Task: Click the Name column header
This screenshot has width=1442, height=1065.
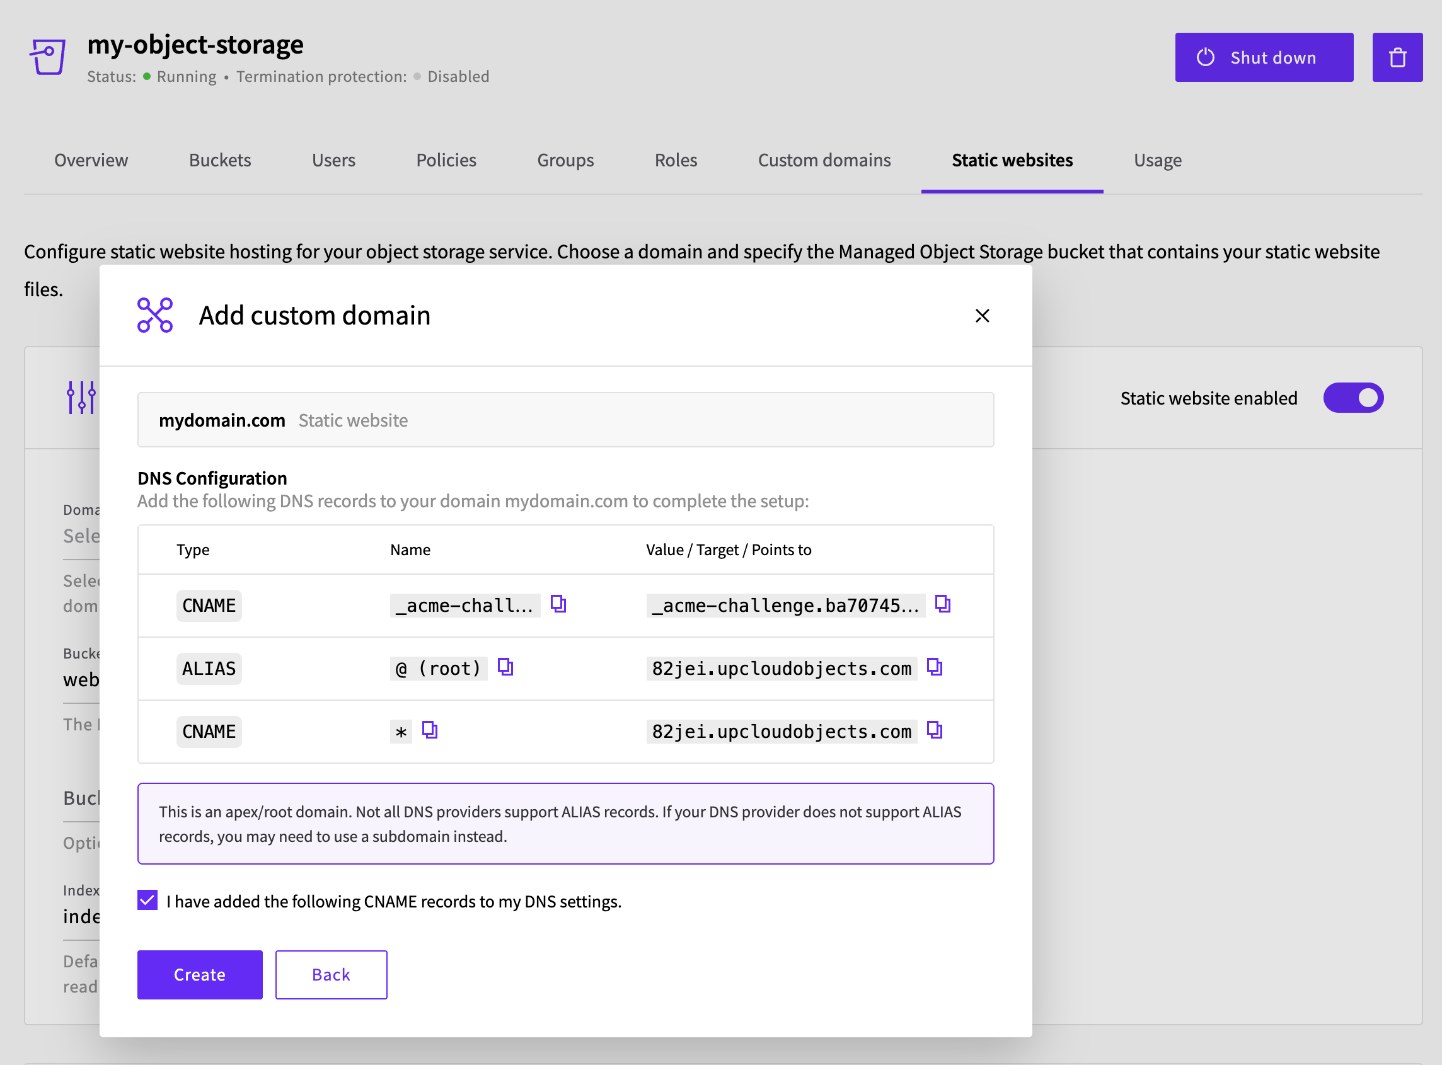Action: point(410,550)
